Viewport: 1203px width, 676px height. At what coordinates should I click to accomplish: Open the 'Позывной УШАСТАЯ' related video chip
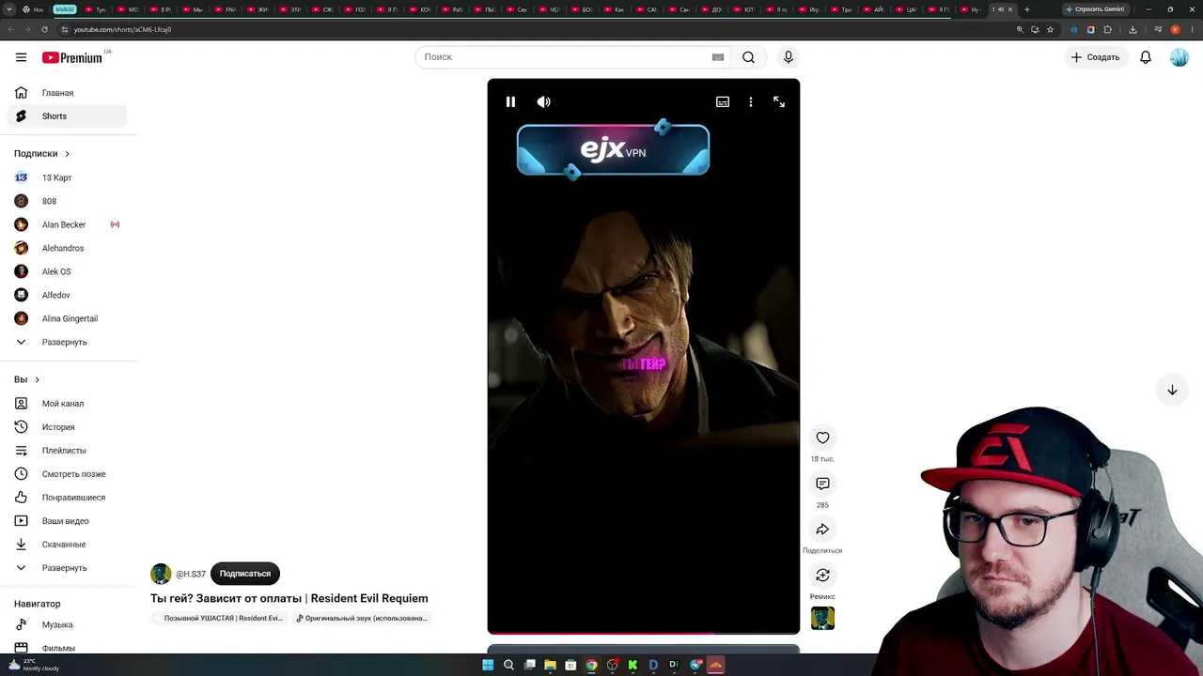point(219,618)
